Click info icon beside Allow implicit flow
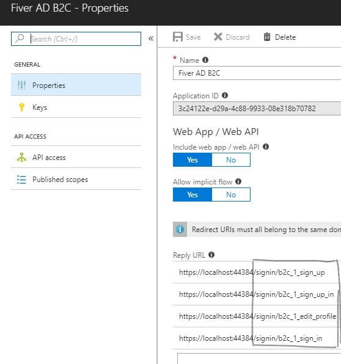341x364 pixels. coord(238,181)
